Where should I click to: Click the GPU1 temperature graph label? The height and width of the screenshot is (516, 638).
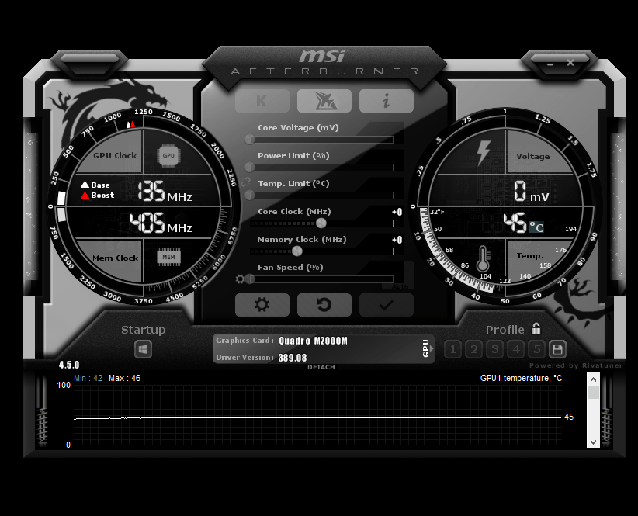521,378
